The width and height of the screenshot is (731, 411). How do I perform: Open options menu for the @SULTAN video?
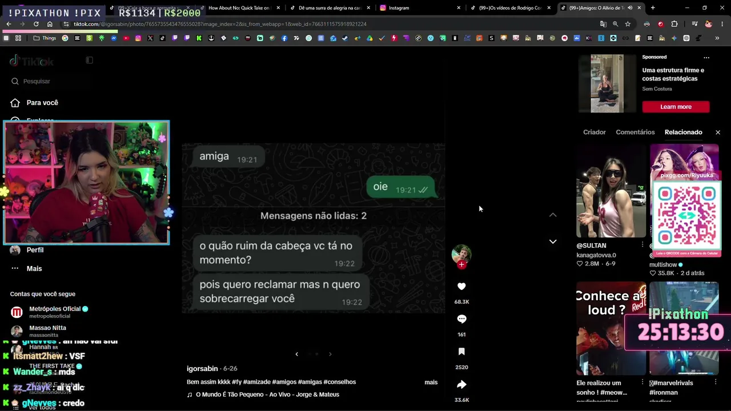[642, 245]
